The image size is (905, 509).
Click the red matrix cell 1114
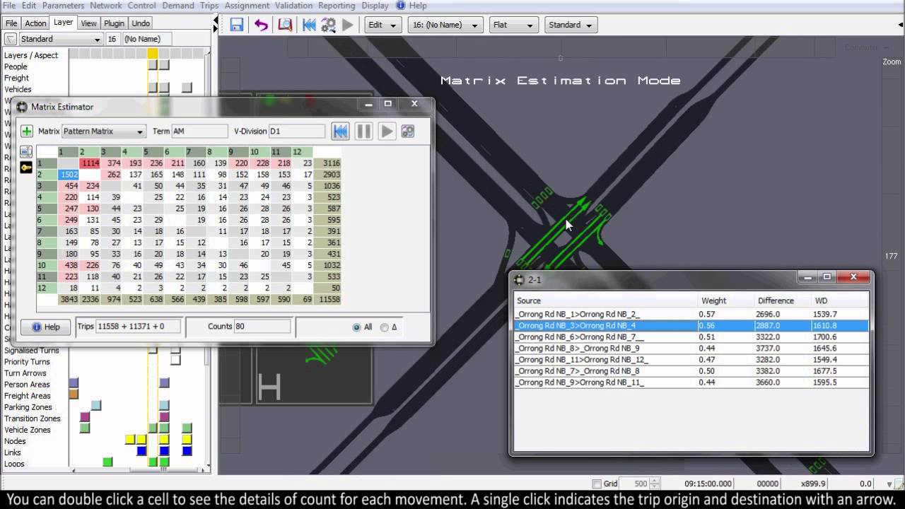pyautogui.click(x=90, y=163)
